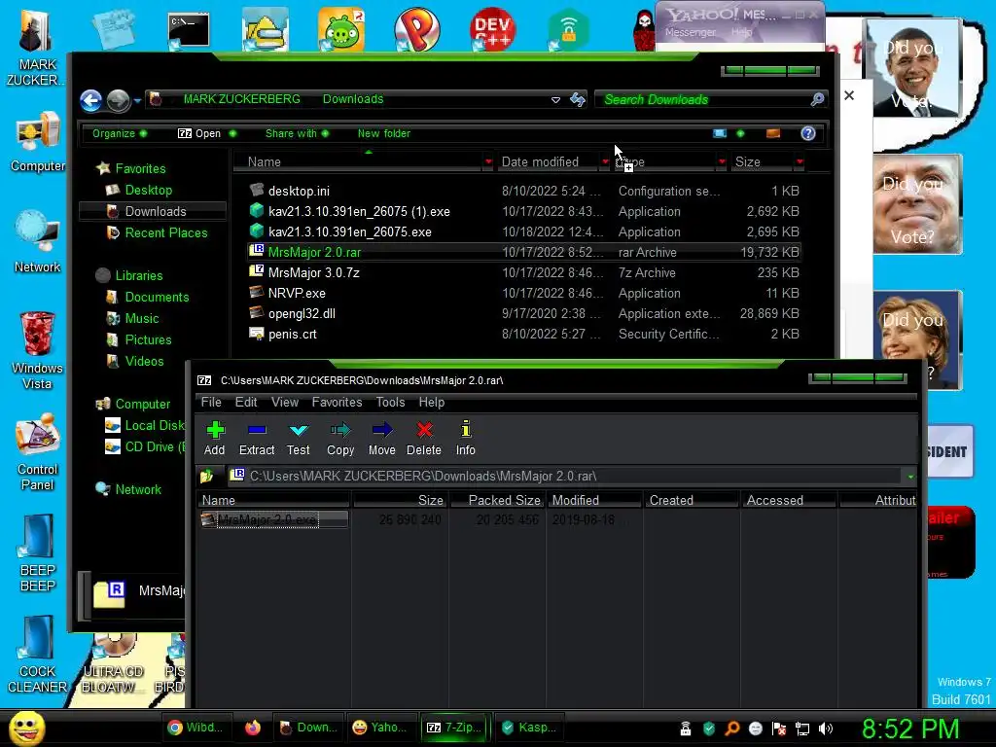Open the Date modified column filter dropdown
The height and width of the screenshot is (747, 996).
pos(605,162)
